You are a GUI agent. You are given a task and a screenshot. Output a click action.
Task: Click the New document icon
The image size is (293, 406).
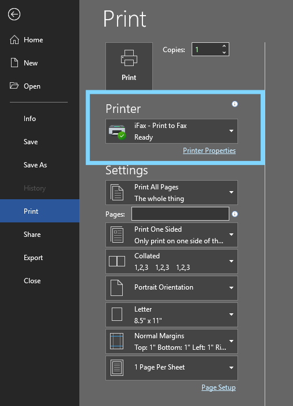(14, 63)
